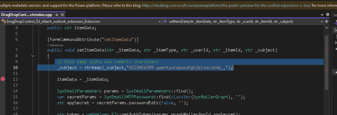Remove the breakpoint on line 12

tap(3, 79)
